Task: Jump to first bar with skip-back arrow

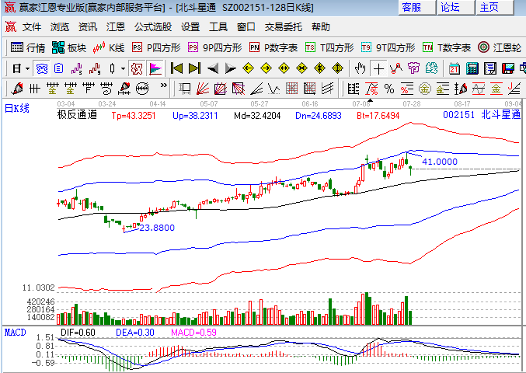Action: pyautogui.click(x=177, y=68)
